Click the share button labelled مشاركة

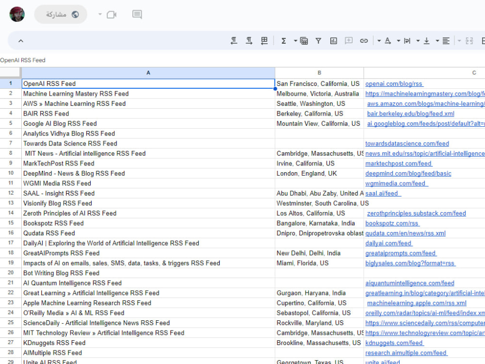tap(61, 14)
